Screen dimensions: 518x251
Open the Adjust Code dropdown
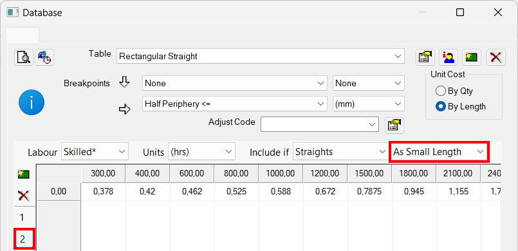[319, 124]
